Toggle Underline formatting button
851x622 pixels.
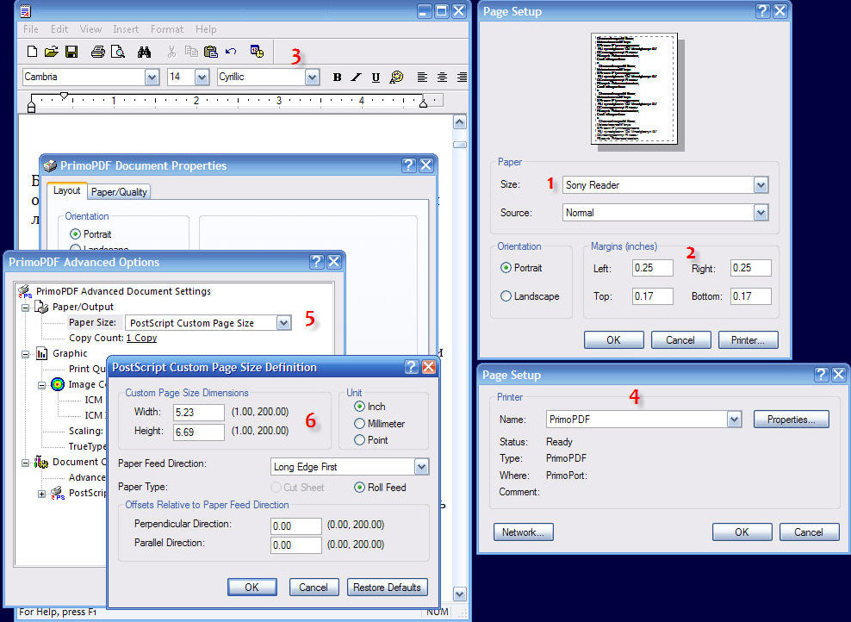click(376, 77)
